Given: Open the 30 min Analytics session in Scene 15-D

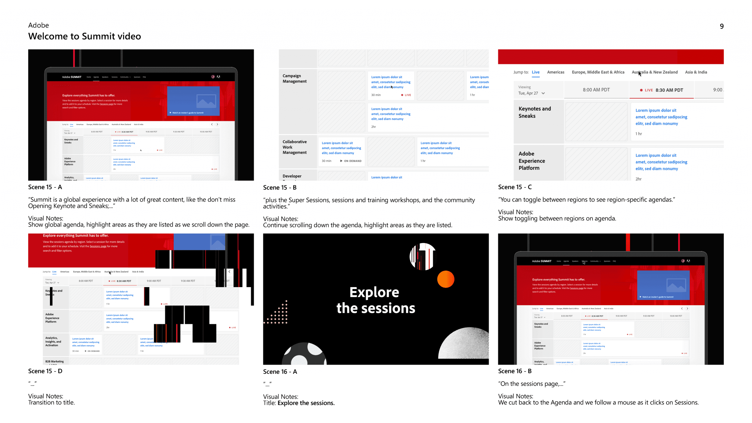Looking at the screenshot, I should pyautogui.click(x=86, y=344).
